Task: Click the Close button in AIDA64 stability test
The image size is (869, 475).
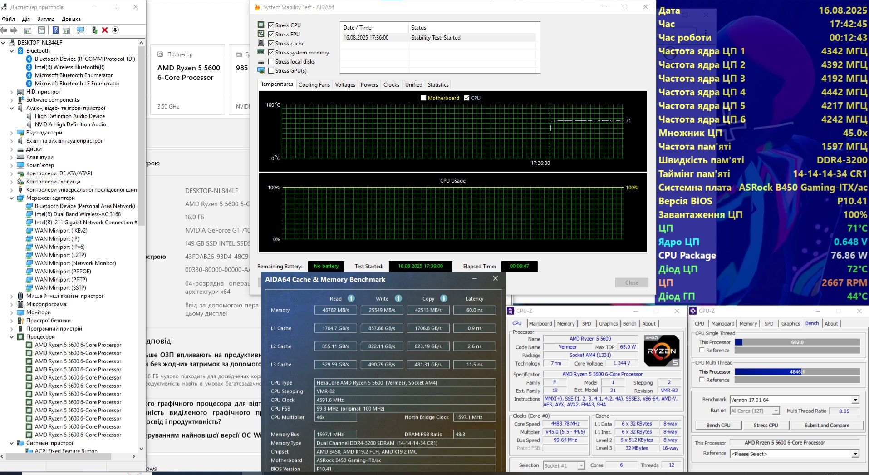Action: 632,282
